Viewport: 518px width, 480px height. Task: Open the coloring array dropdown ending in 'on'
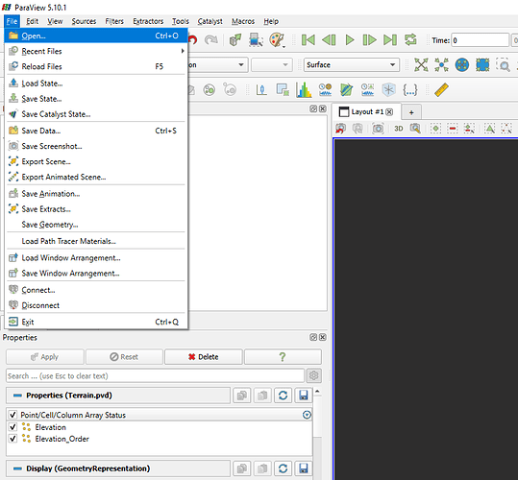coord(218,64)
